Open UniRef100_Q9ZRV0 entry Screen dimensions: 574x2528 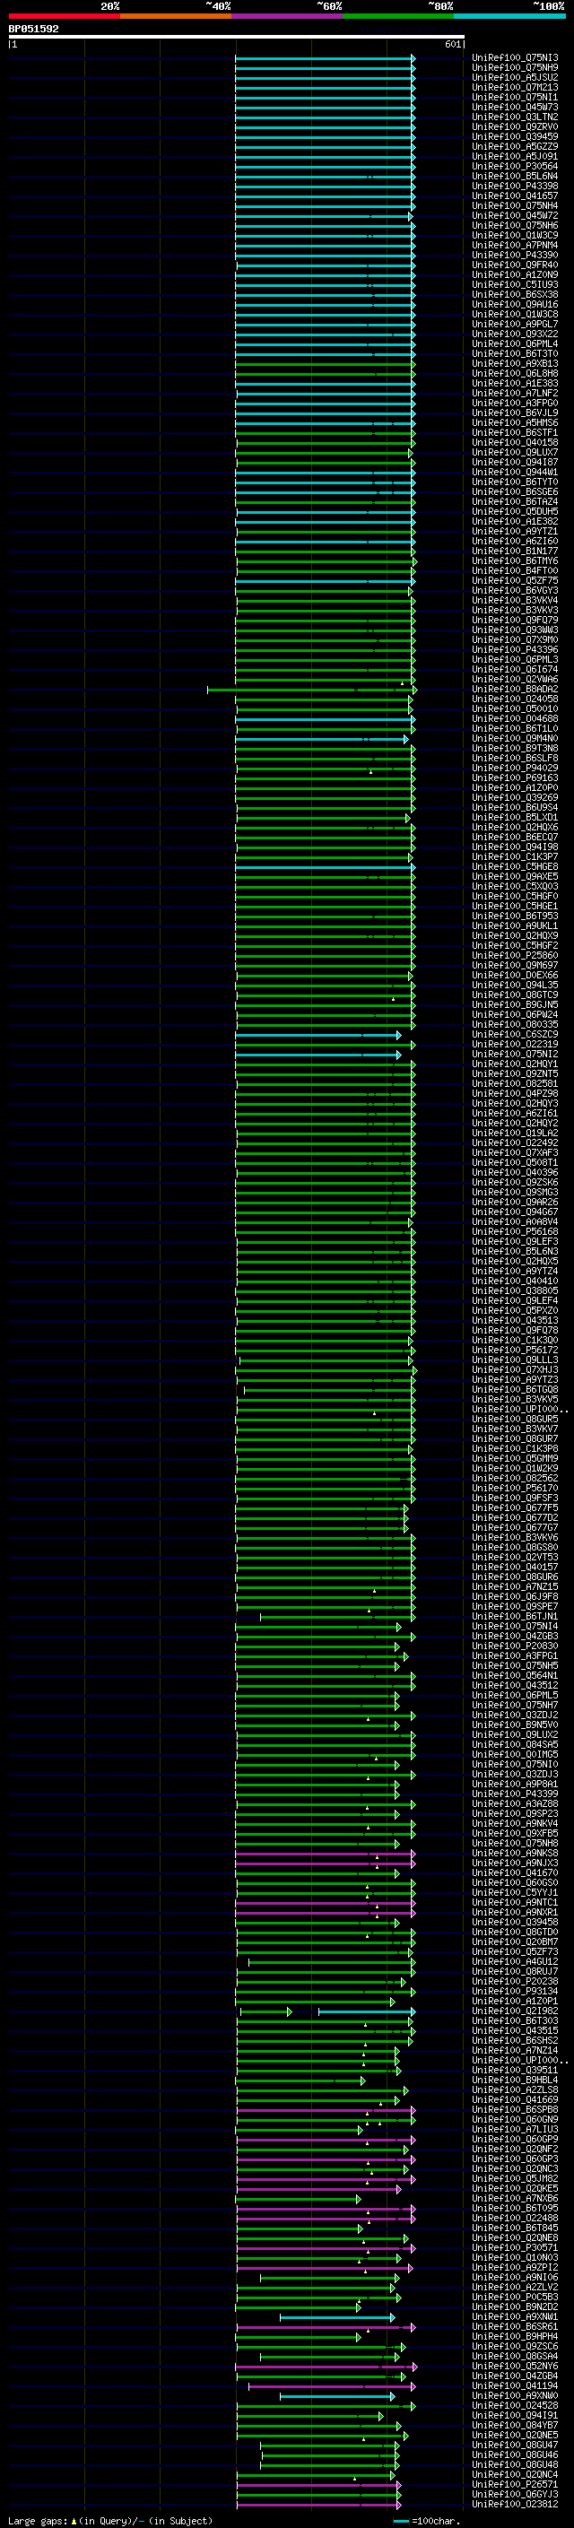[x=515, y=126]
